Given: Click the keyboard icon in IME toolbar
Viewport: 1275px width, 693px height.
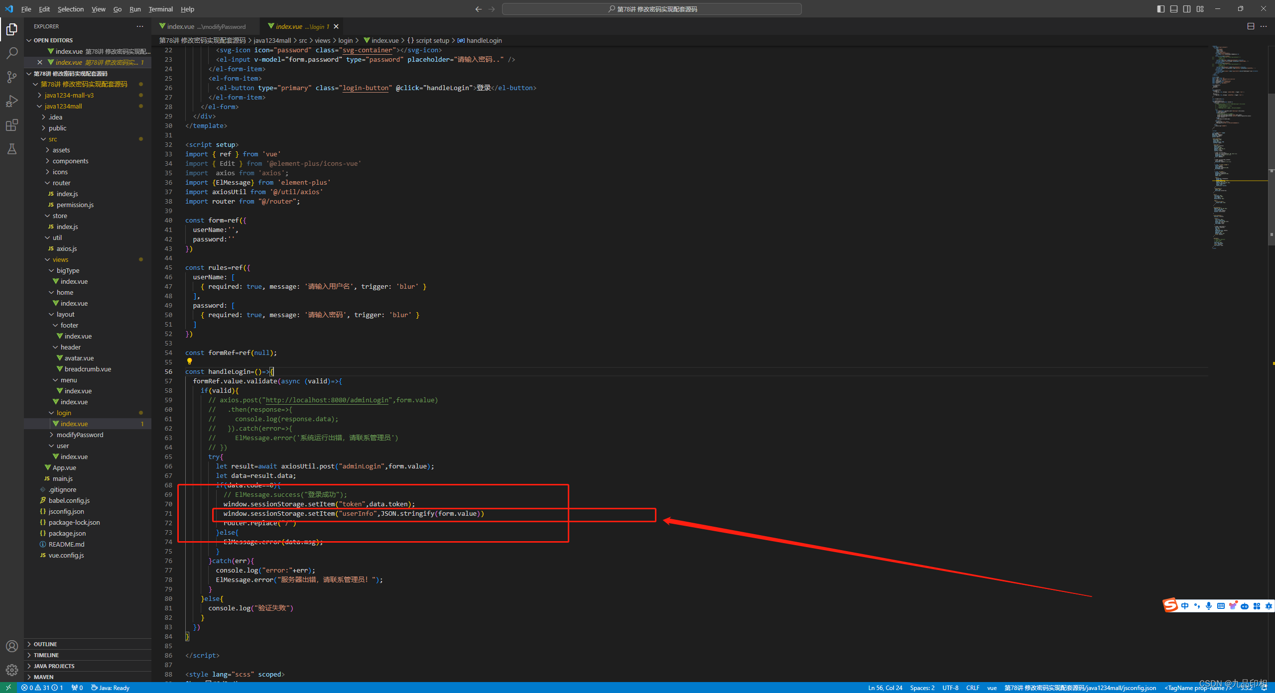Looking at the screenshot, I should coord(1221,606).
